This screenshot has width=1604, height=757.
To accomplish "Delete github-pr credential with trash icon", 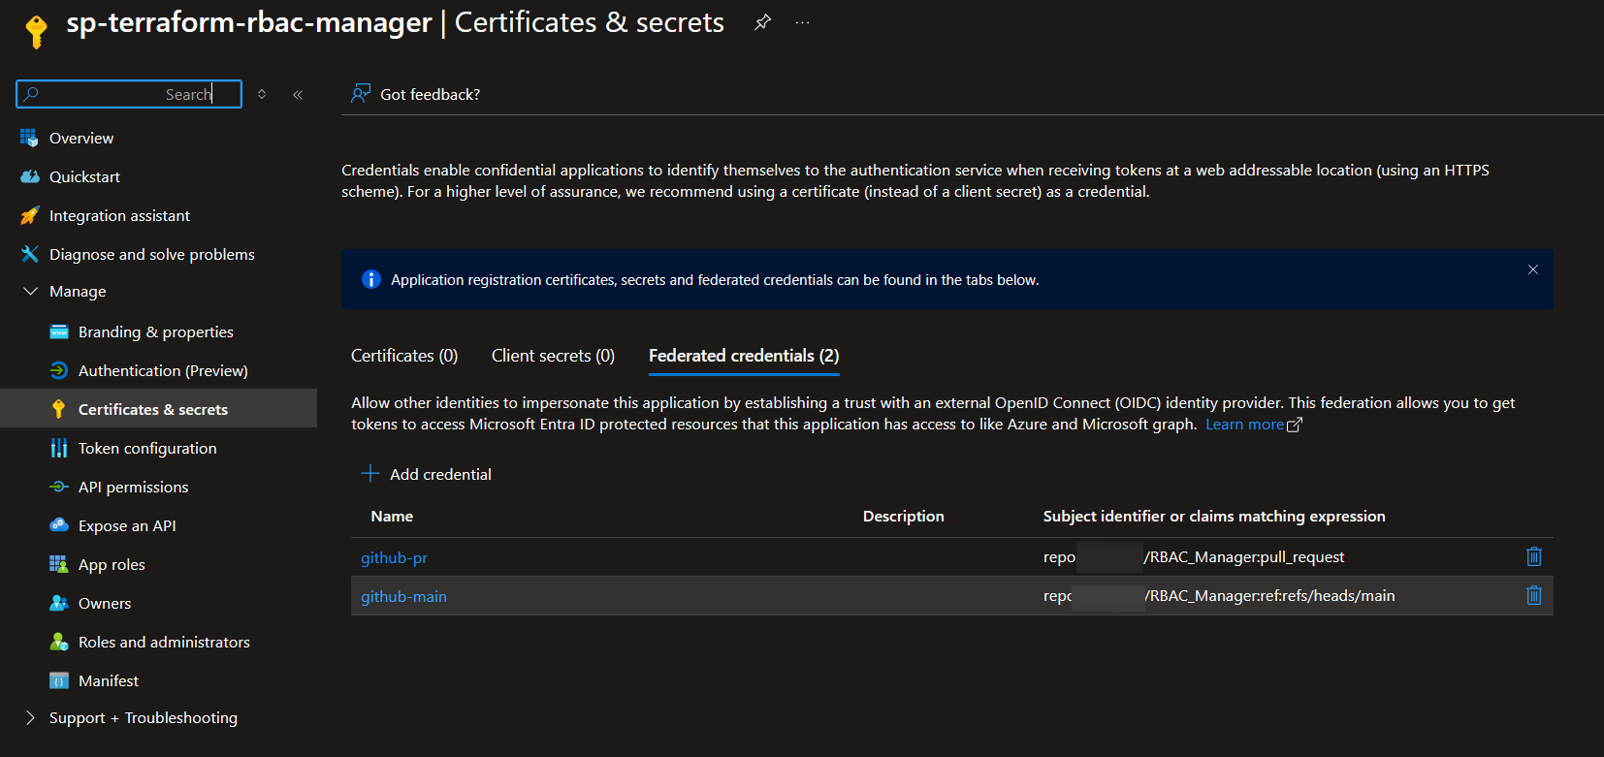I will (x=1534, y=556).
